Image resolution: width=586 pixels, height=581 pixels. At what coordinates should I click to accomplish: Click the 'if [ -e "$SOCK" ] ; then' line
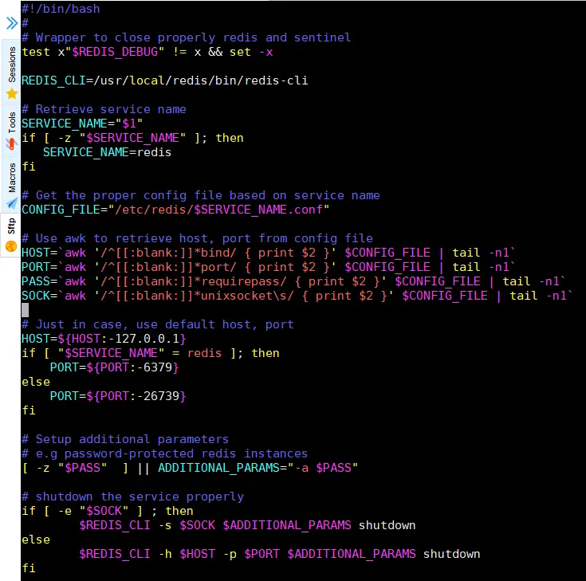coord(108,511)
